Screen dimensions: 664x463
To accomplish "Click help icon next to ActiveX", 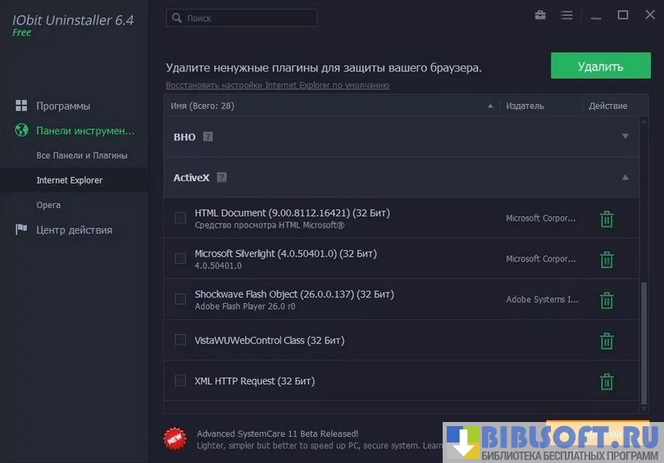I will 222,177.
